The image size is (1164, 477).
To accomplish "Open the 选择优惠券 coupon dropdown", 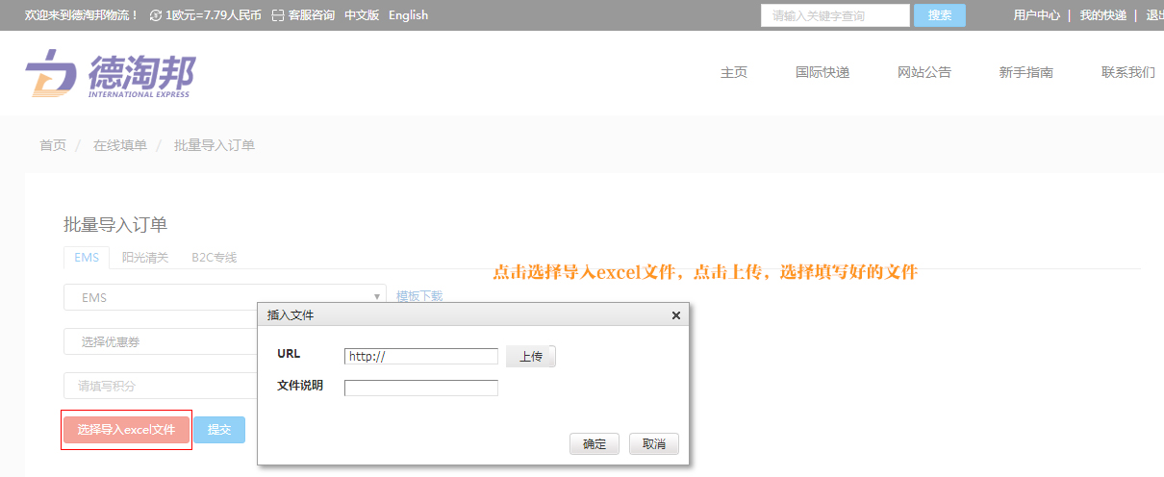I will (x=161, y=341).
